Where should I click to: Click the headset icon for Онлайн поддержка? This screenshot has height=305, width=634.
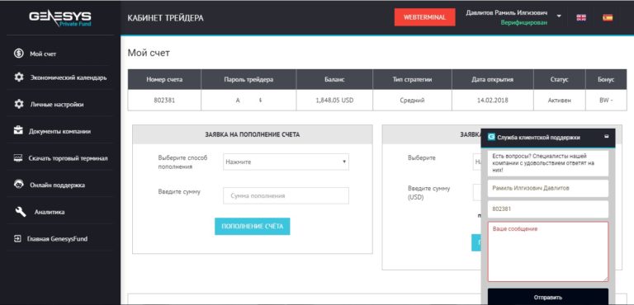click(x=19, y=185)
